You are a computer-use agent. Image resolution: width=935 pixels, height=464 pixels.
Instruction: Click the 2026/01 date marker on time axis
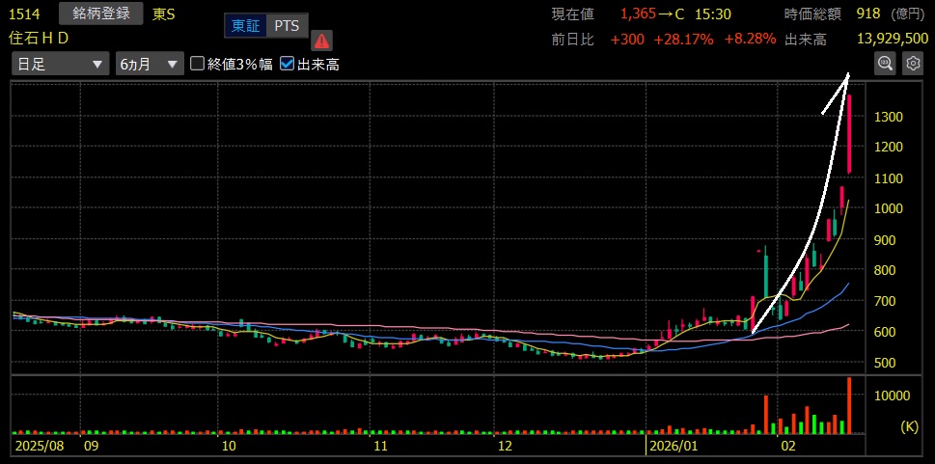pyautogui.click(x=672, y=448)
